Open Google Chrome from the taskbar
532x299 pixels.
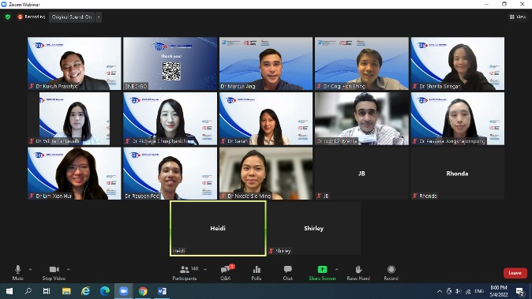point(143,291)
